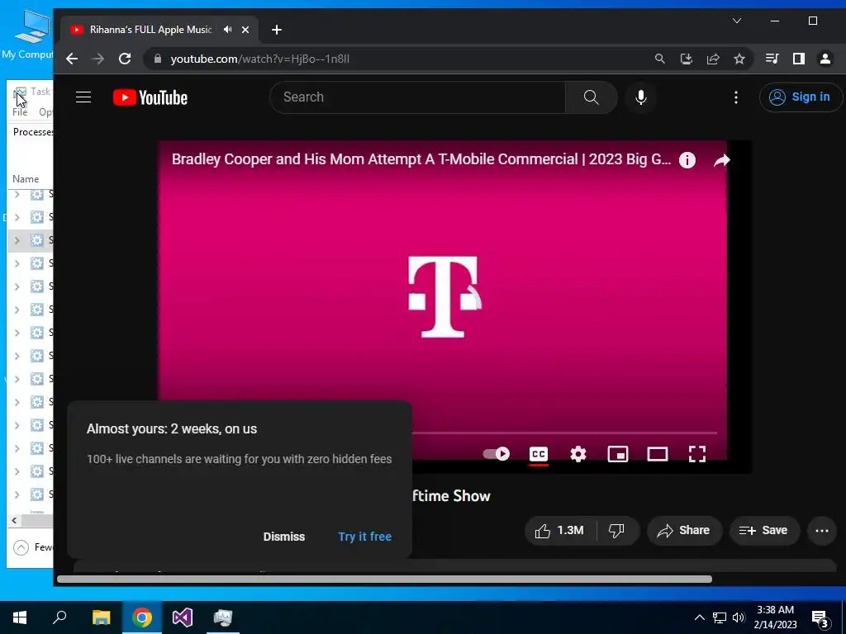The width and height of the screenshot is (846, 634).
Task: Click the YouTube search input field
Action: pos(417,97)
